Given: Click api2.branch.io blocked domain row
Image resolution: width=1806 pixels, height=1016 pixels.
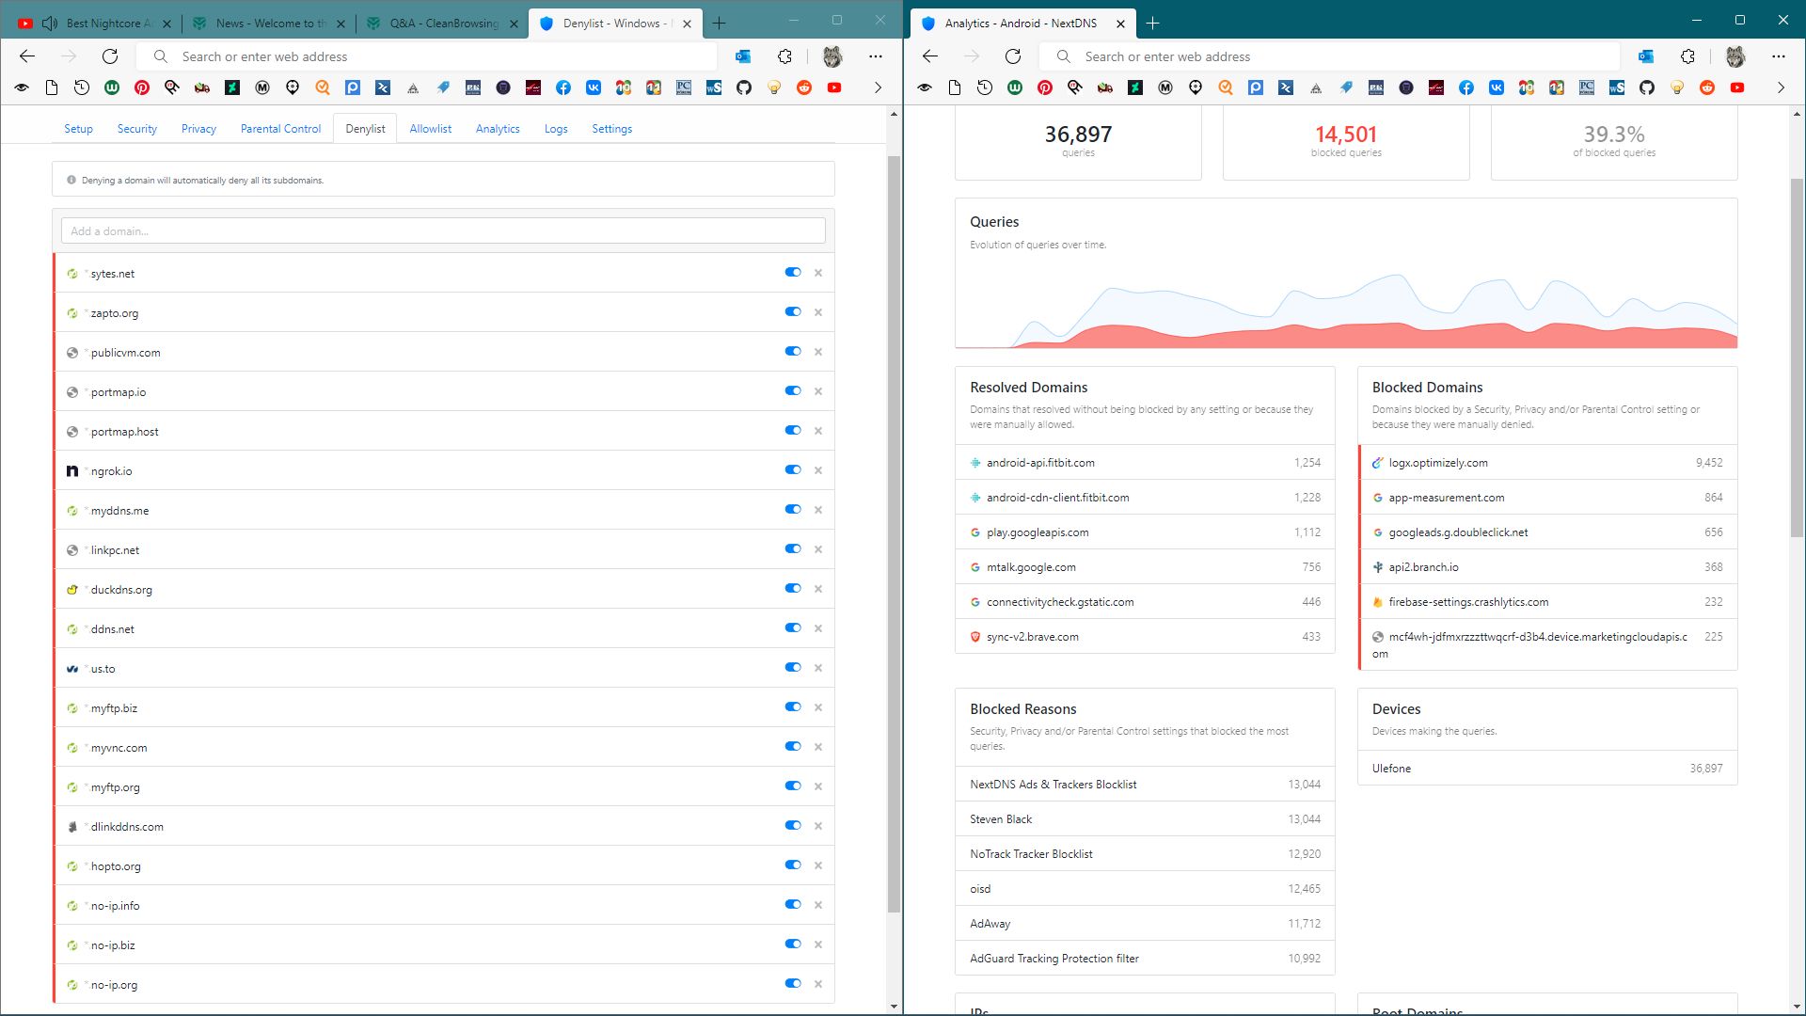Looking at the screenshot, I should click(x=1548, y=567).
